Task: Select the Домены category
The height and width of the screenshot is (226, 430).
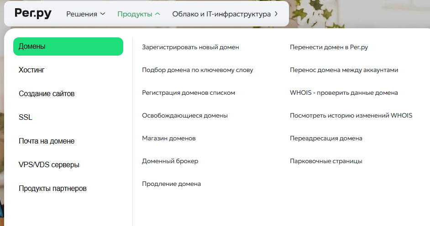Action: coord(68,46)
